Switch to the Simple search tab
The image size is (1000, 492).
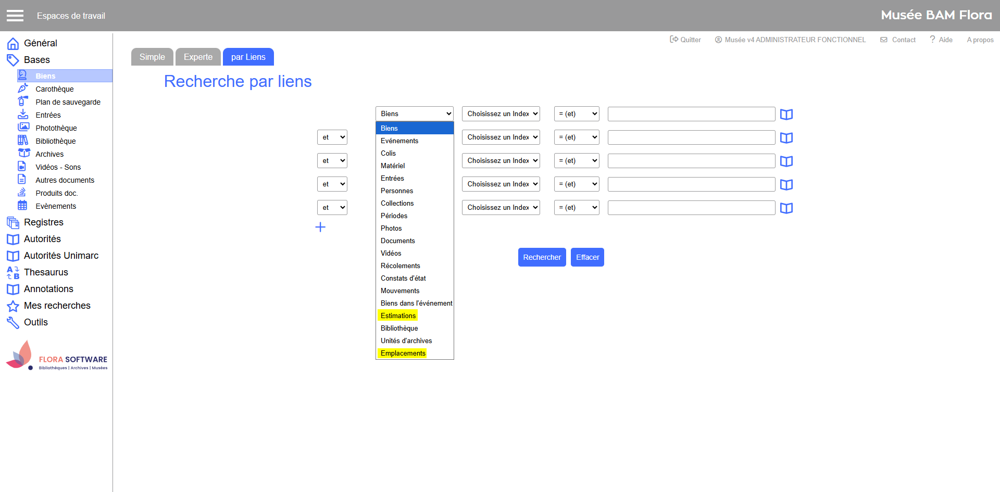tap(152, 57)
